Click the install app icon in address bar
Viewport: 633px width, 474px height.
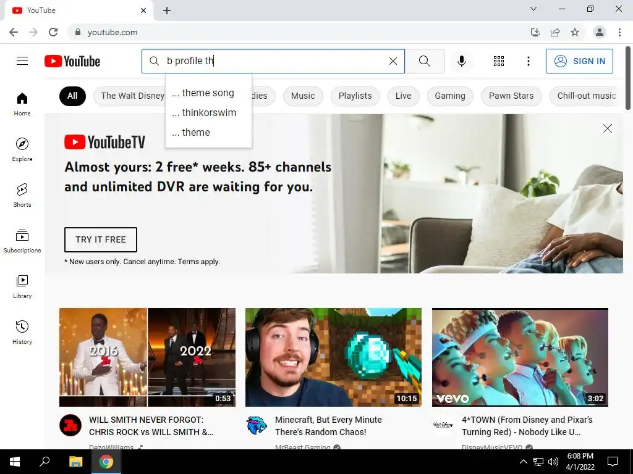[535, 32]
